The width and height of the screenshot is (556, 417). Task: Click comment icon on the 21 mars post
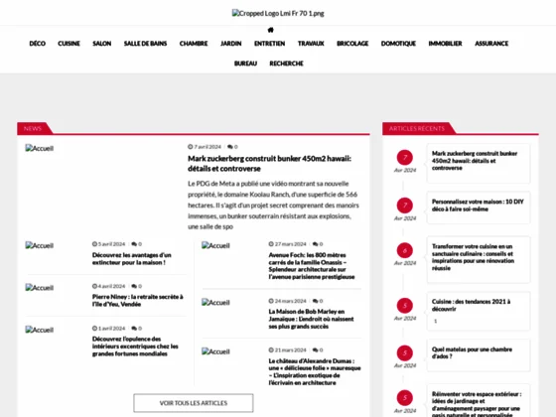tap(316, 349)
